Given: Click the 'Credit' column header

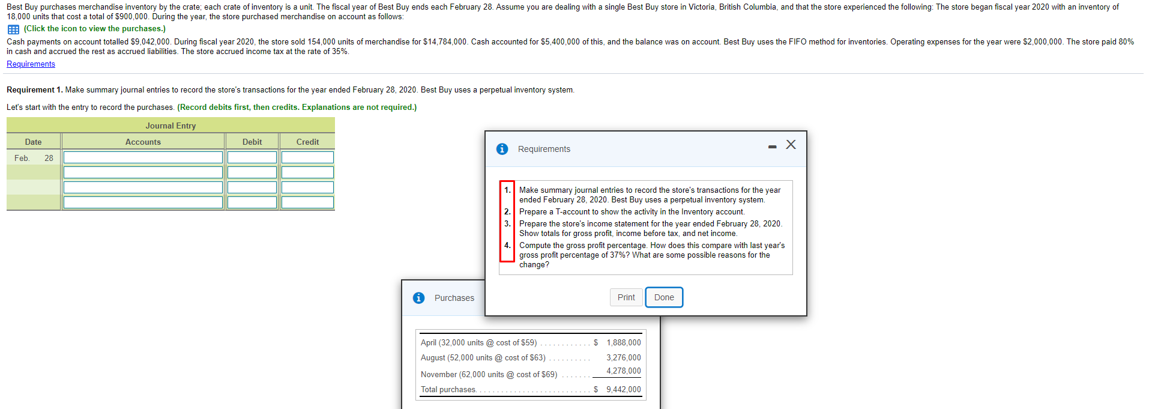Looking at the screenshot, I should coord(307,142).
